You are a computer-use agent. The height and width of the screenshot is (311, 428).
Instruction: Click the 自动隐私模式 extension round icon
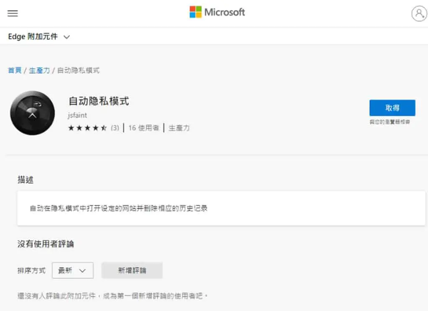pos(33,113)
